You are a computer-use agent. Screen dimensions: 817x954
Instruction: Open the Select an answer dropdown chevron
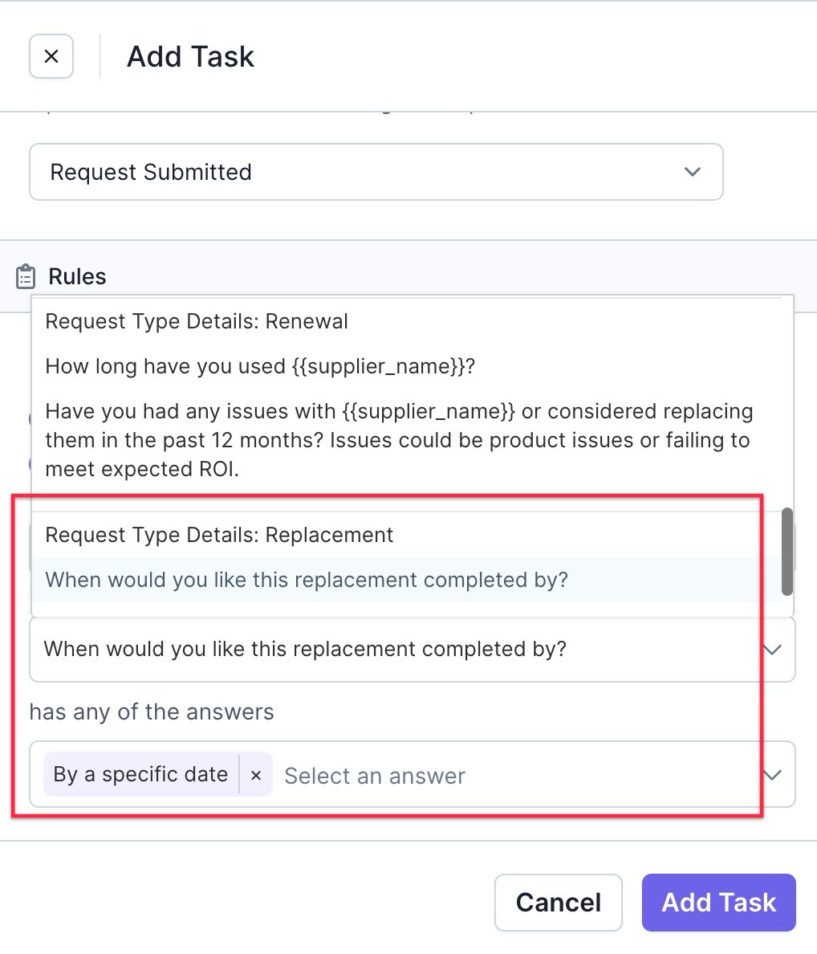(773, 775)
